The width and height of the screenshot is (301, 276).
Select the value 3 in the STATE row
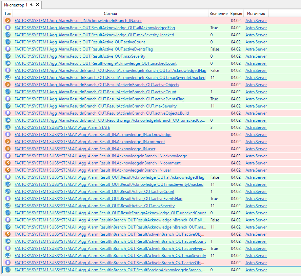pyautogui.click(x=212, y=127)
